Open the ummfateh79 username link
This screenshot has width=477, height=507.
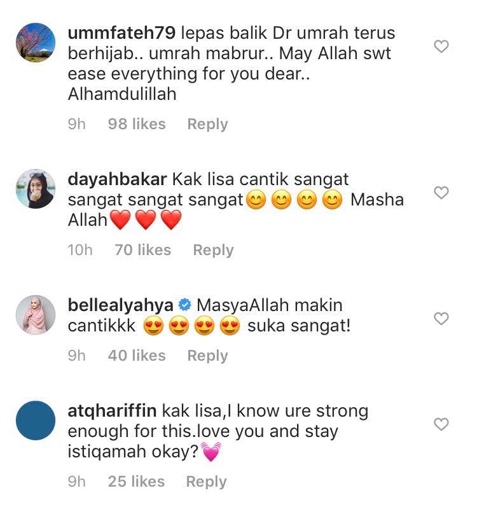[x=121, y=32]
